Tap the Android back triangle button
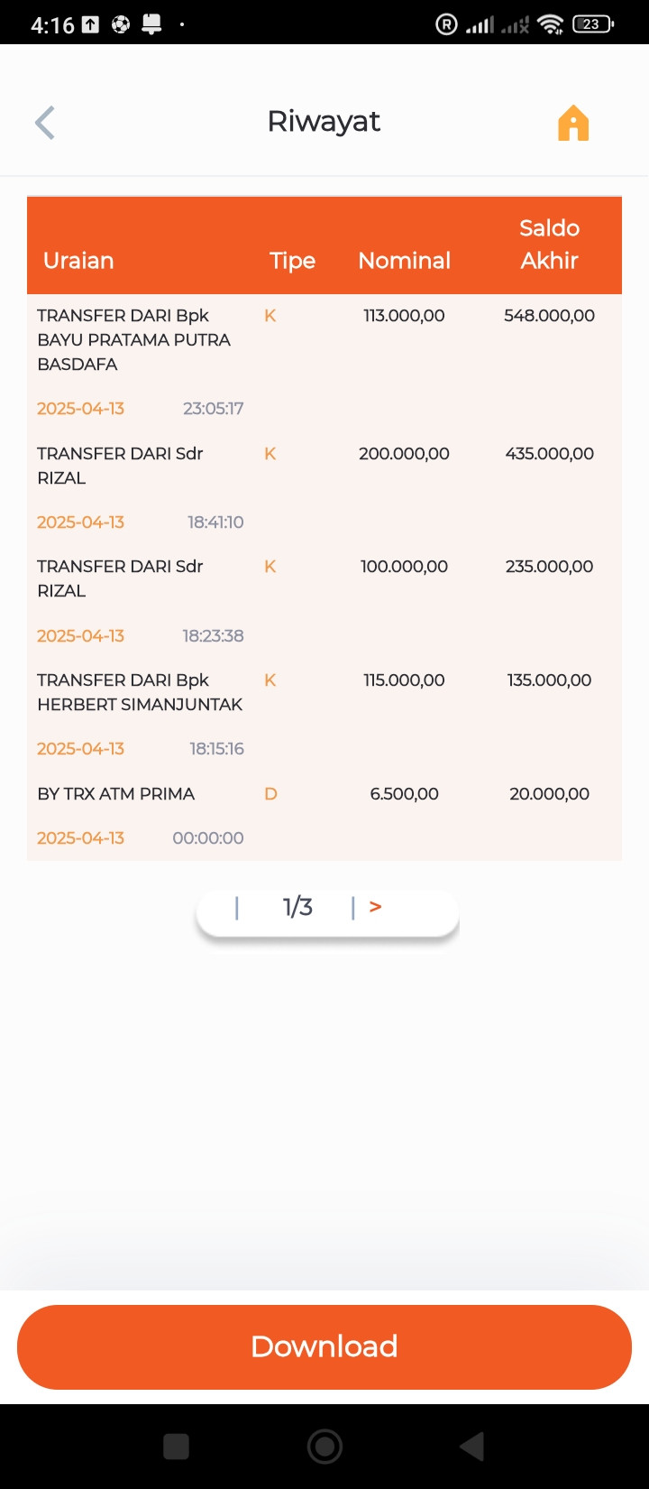This screenshot has width=649, height=1489. [x=472, y=1447]
